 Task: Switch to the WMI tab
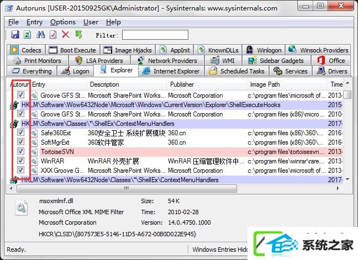pyautogui.click(x=223, y=61)
